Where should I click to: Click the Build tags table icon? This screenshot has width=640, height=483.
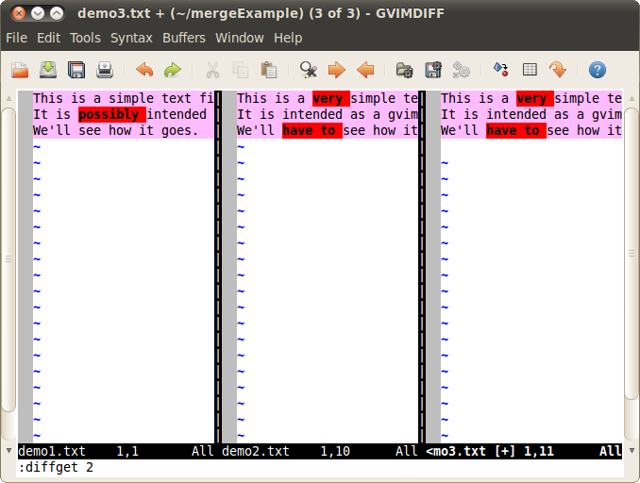tap(530, 70)
